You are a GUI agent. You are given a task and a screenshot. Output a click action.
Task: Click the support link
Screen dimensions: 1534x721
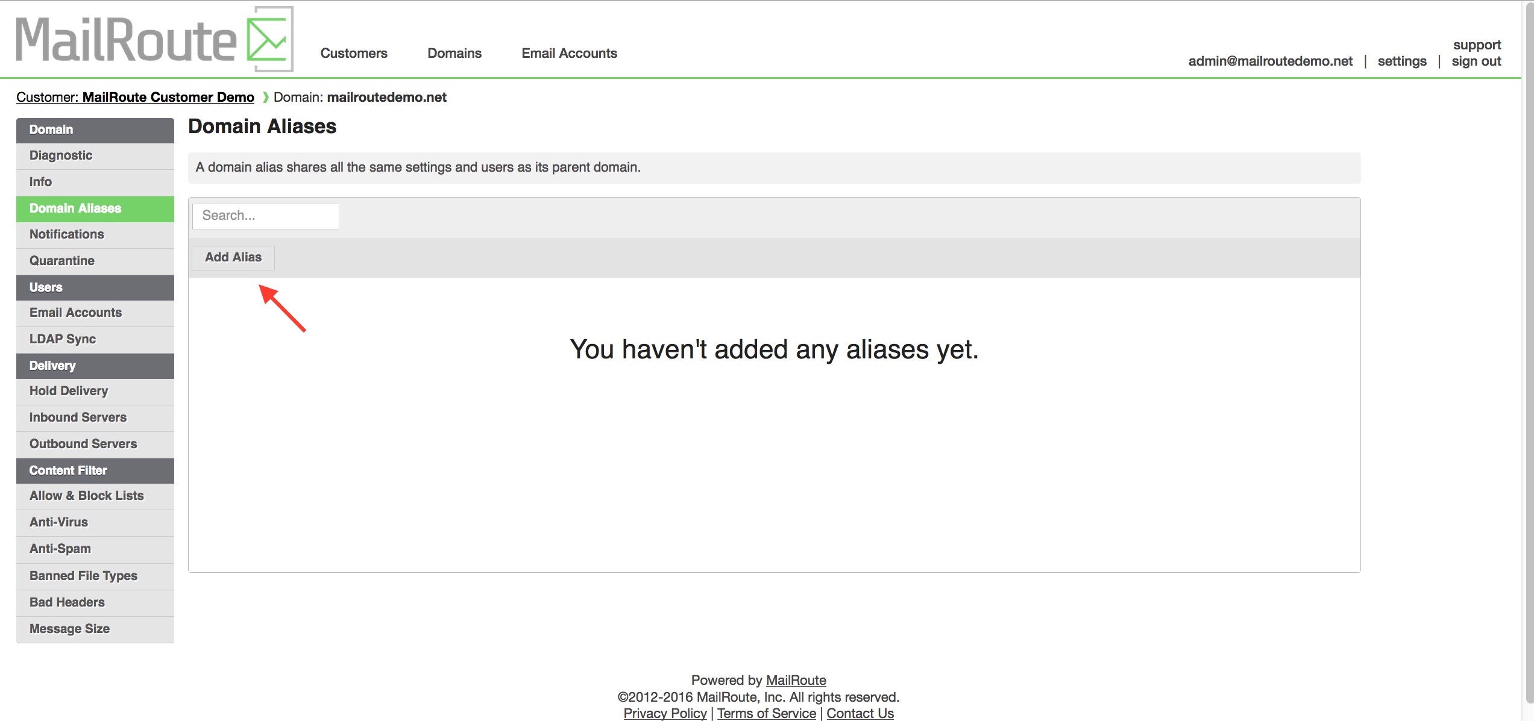point(1477,45)
